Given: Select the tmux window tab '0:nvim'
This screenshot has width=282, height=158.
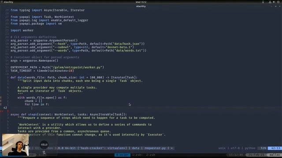Looking at the screenshot, I should (122, 155).
